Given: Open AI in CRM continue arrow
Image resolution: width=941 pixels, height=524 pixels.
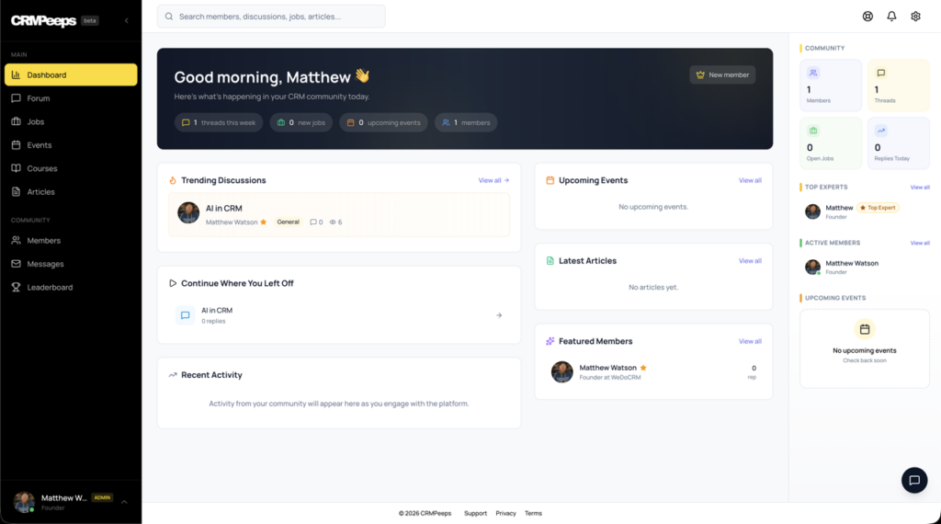Looking at the screenshot, I should point(499,315).
